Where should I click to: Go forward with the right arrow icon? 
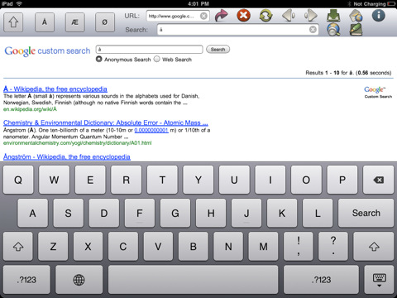pos(311,16)
